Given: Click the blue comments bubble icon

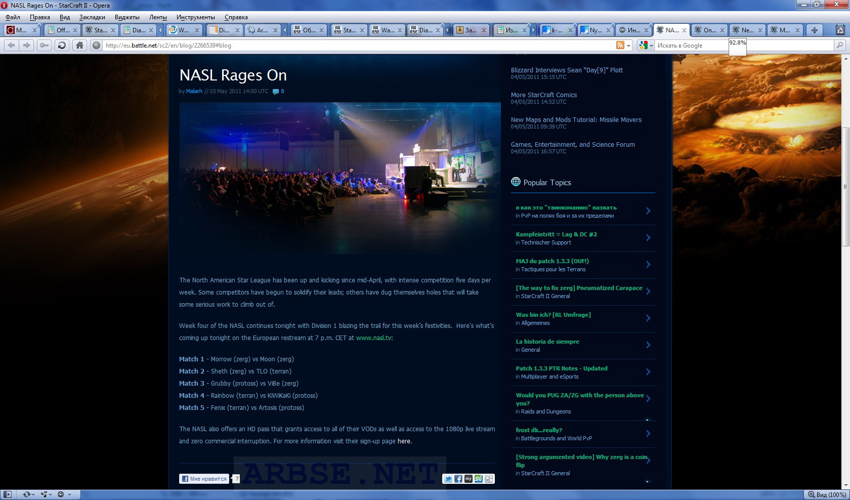Looking at the screenshot, I should (276, 92).
